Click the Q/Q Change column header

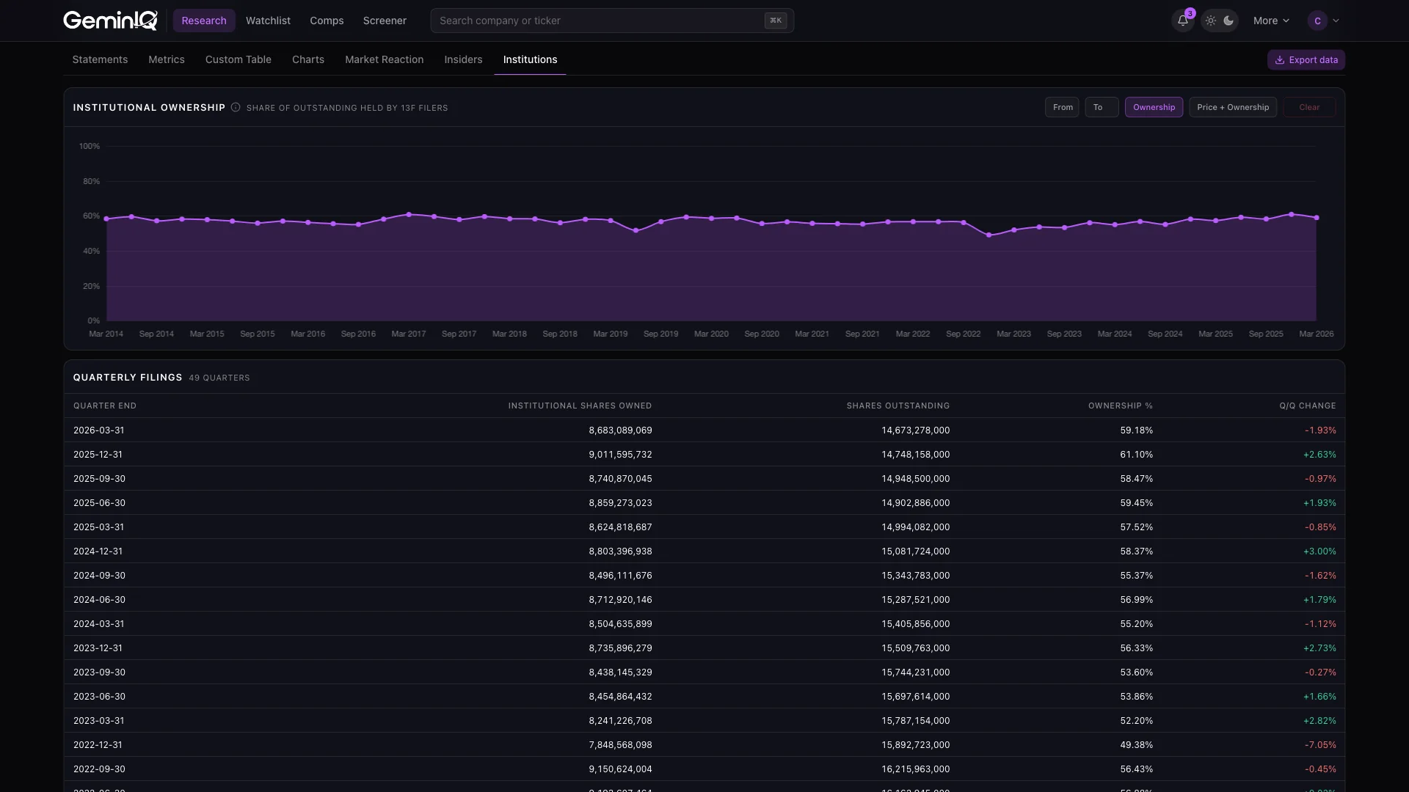(x=1308, y=406)
